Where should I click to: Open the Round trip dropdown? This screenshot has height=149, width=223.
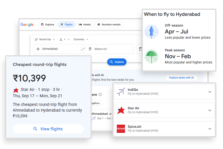pyautogui.click(x=45, y=39)
